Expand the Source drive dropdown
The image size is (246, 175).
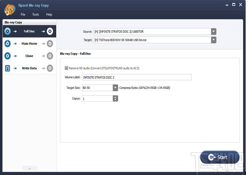coord(214,31)
